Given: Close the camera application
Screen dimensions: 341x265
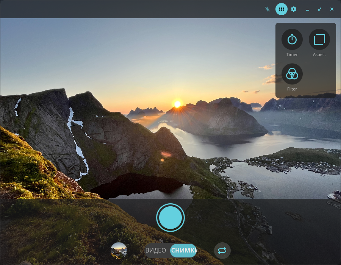Looking at the screenshot, I should pos(332,9).
